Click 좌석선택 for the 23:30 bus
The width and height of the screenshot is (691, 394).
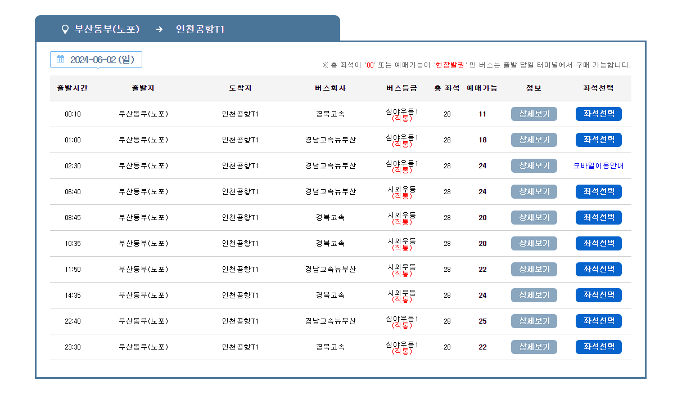pos(599,347)
